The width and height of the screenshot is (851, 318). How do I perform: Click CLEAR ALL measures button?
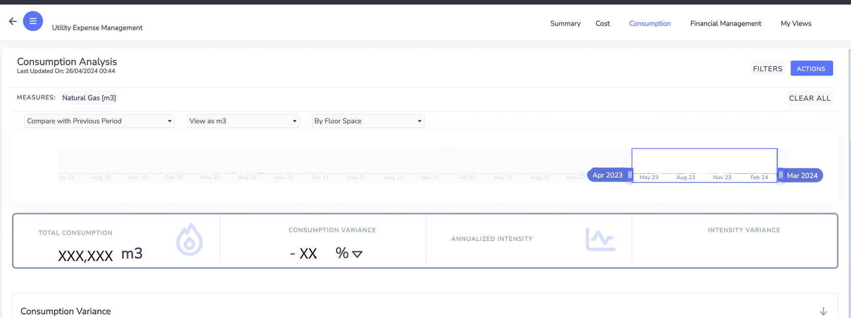810,98
